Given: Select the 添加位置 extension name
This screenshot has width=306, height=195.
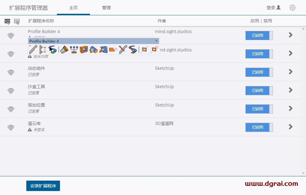Looking at the screenshot, I should pyautogui.click(x=36, y=105).
